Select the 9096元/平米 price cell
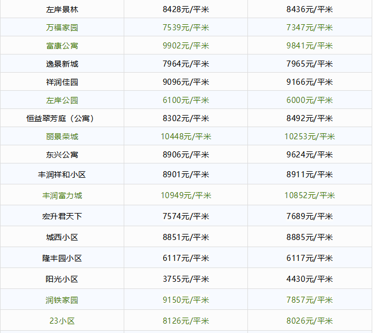375x333 pixels. [x=186, y=82]
